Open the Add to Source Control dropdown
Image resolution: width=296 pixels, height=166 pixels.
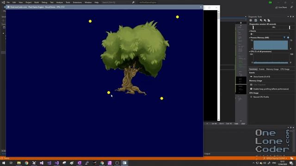[276, 158]
